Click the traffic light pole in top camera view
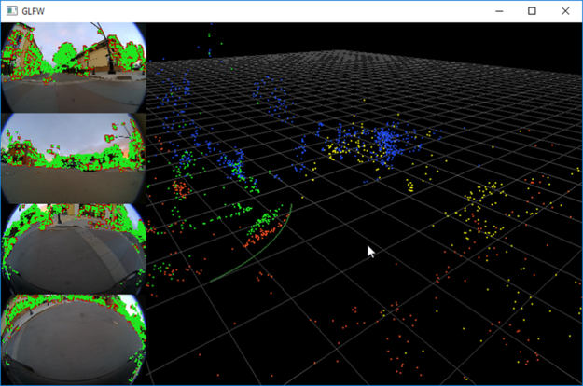Image resolution: width=583 pixels, height=386 pixels. 105,47
